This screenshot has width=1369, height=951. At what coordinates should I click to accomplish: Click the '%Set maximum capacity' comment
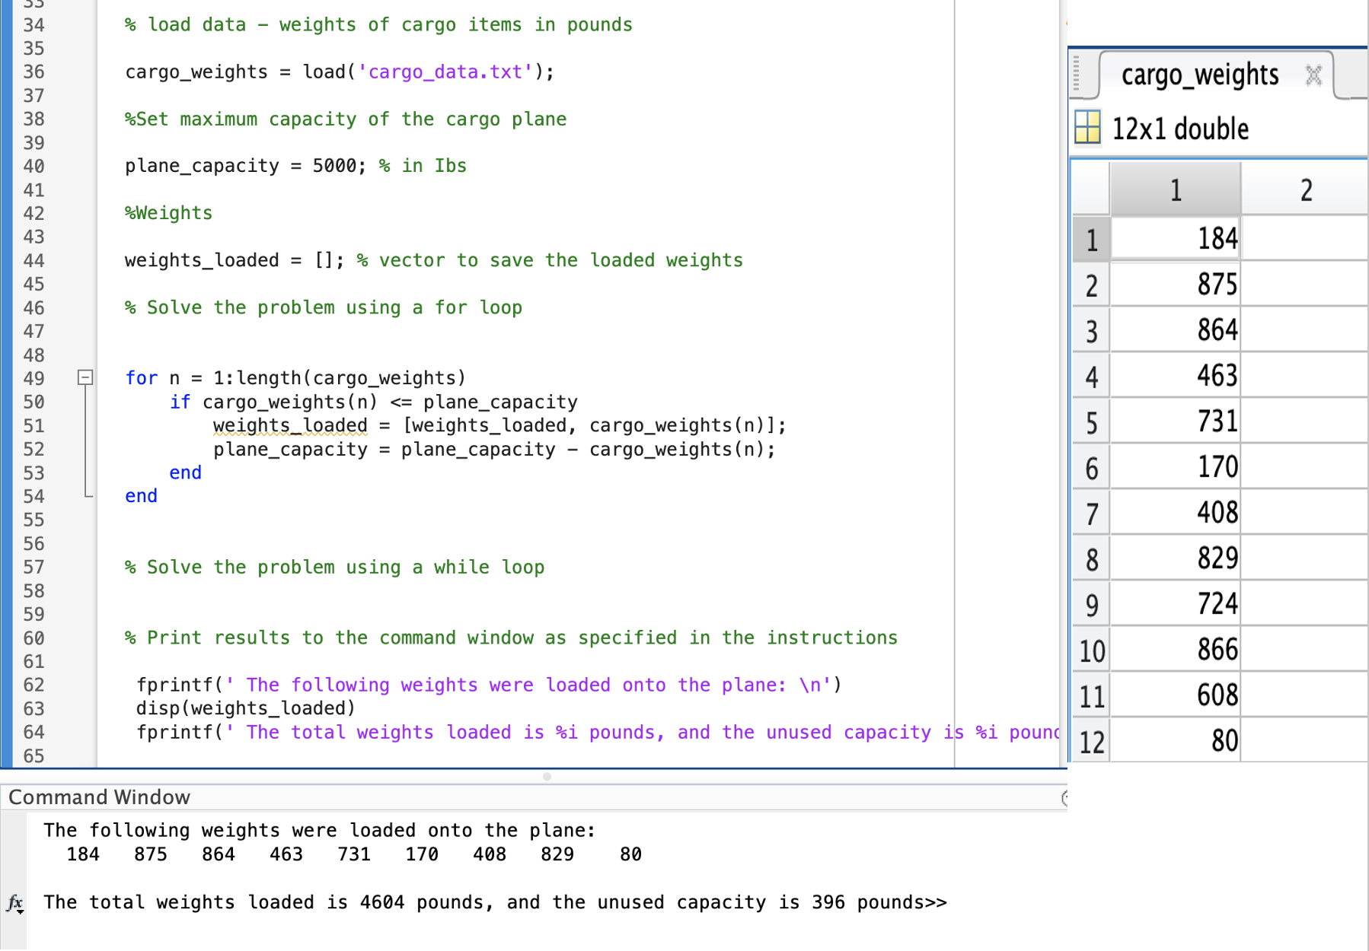[346, 119]
